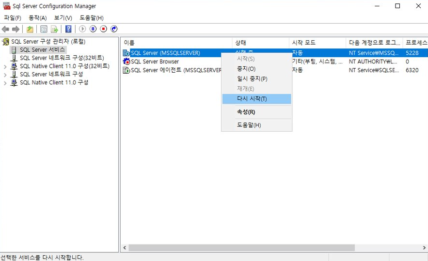Sort by 시작 모드 column header
The width and height of the screenshot is (428, 261).
point(317,43)
